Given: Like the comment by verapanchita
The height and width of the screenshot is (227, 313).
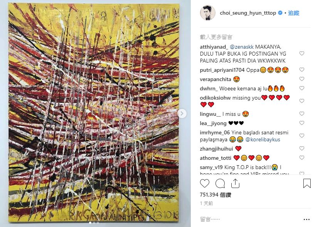Looking at the screenshot, I should coord(301,79).
